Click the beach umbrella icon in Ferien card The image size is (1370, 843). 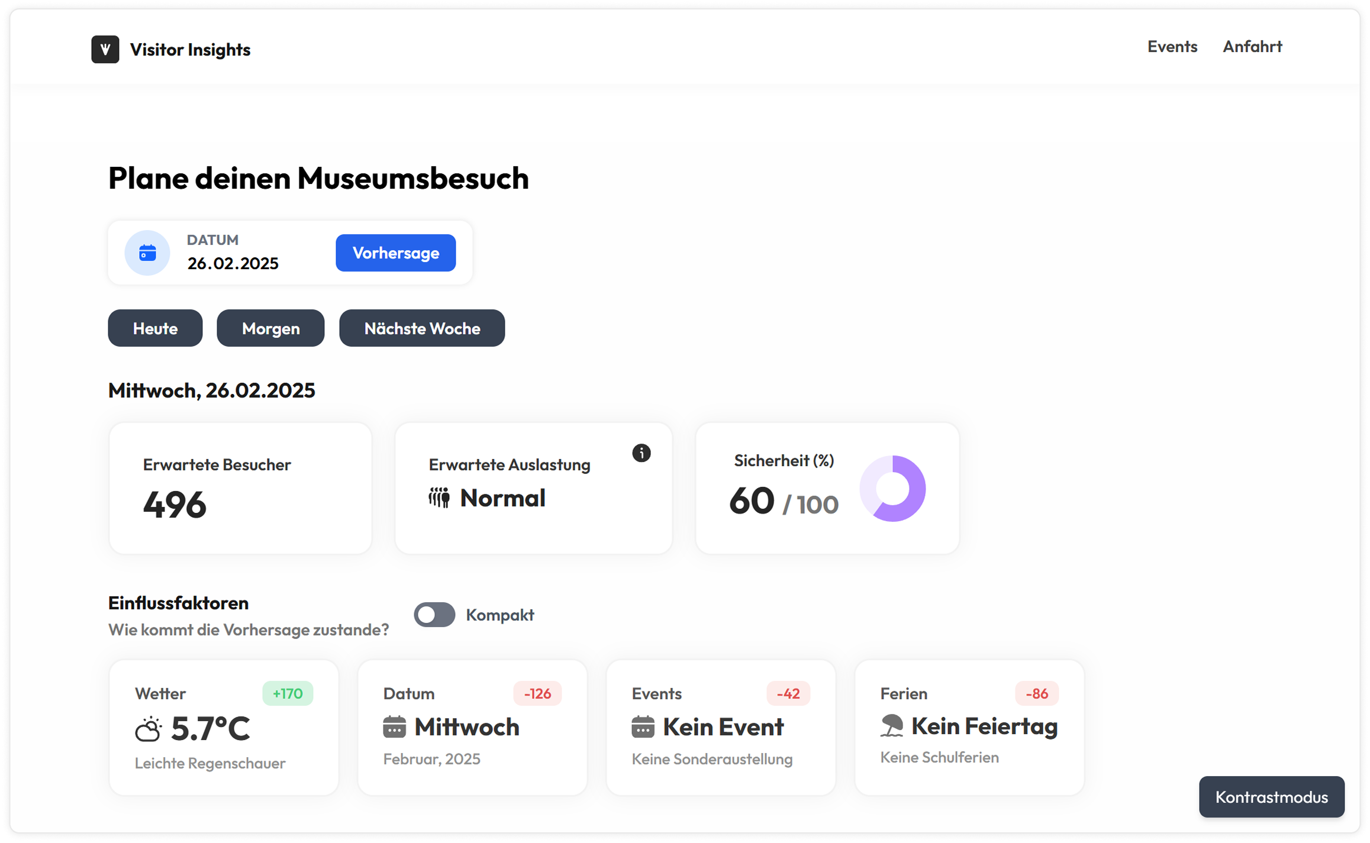(x=891, y=726)
